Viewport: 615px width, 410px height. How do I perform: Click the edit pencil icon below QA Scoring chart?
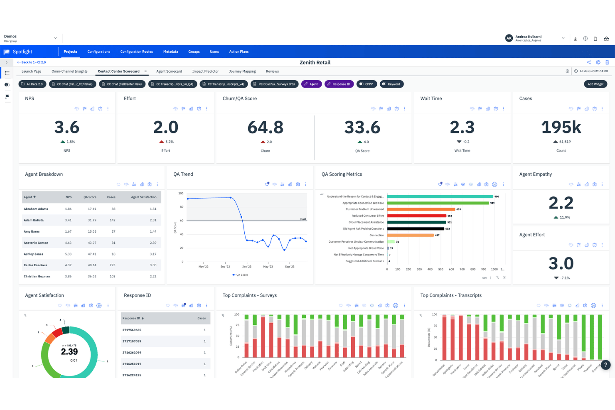point(504,277)
